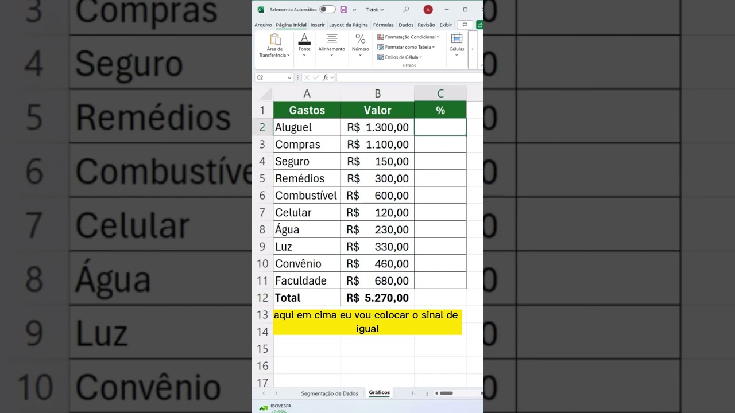Image resolution: width=735 pixels, height=413 pixels.
Task: Select the Combustível cell
Action: coord(307,195)
